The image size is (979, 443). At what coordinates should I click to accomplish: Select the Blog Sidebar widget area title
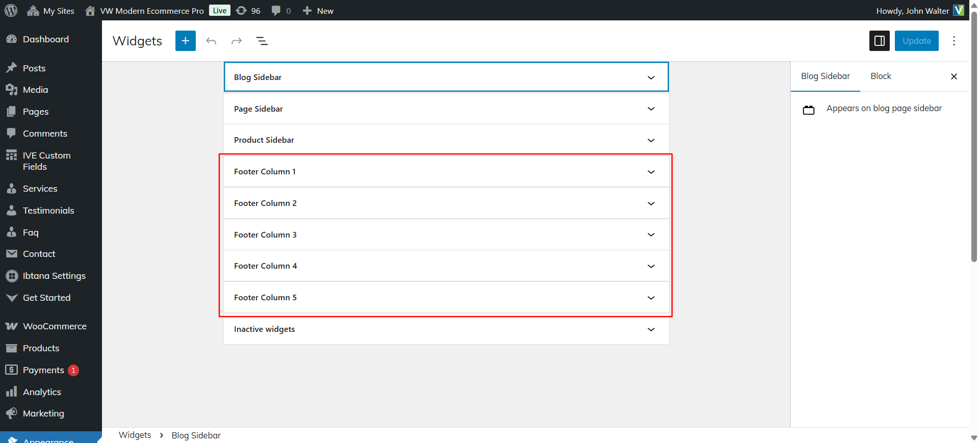[257, 77]
